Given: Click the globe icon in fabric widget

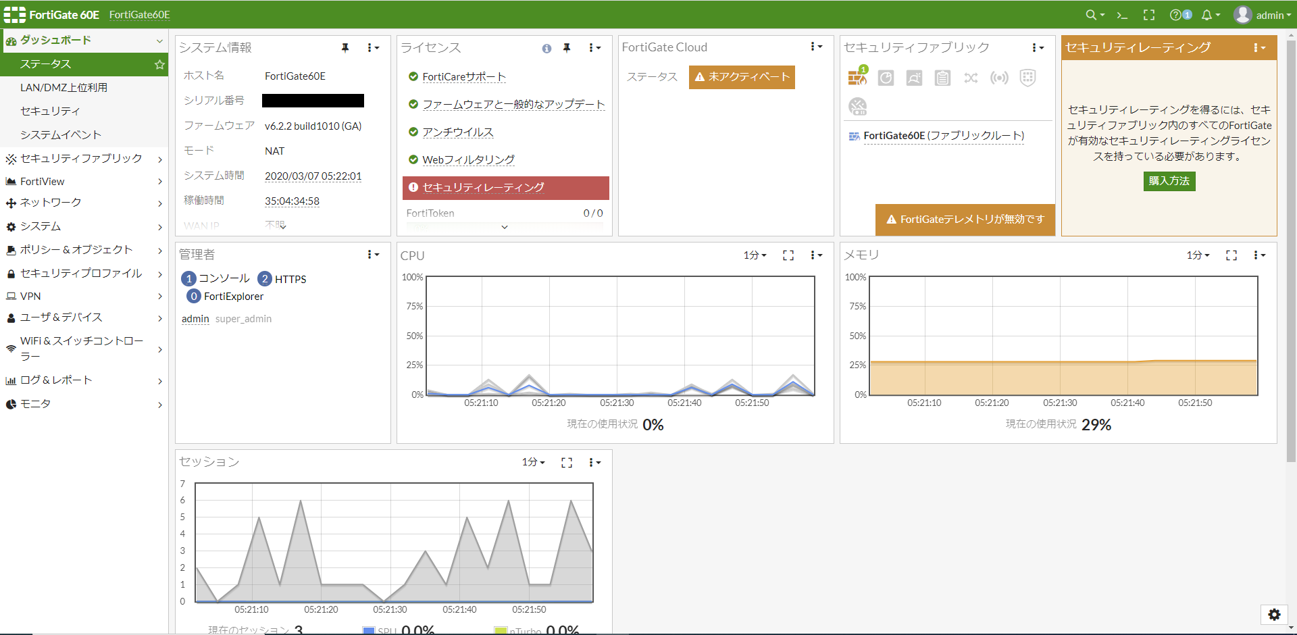Looking at the screenshot, I should [x=857, y=106].
